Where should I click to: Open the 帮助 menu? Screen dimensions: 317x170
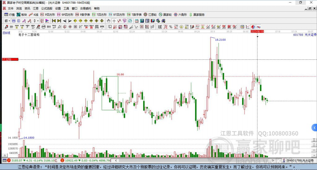click(97, 8)
